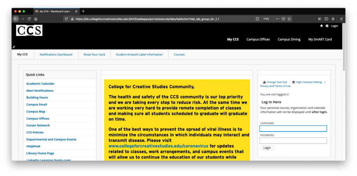This screenshot has width=357, height=176.
Task: Click the browser reload button
Action: 29,19
